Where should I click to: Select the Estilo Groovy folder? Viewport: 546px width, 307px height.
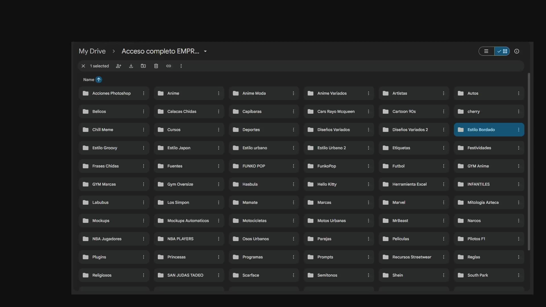114,148
